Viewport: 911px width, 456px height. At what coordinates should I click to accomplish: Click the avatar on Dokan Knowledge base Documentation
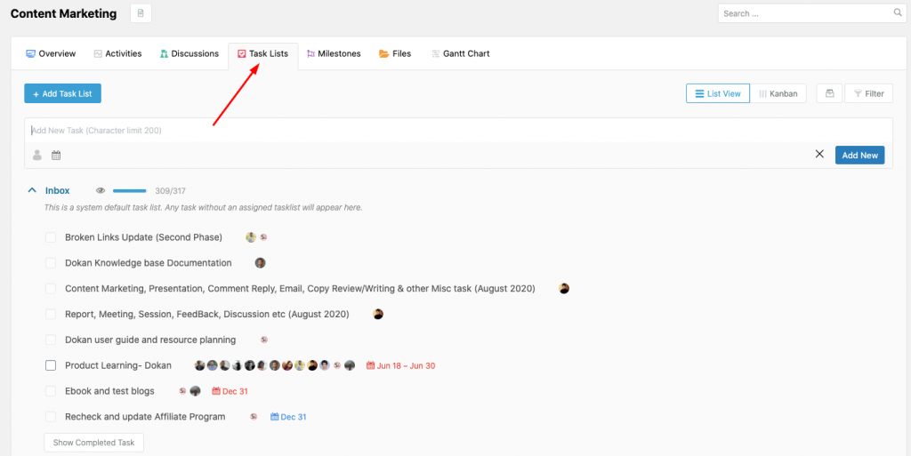(x=261, y=263)
